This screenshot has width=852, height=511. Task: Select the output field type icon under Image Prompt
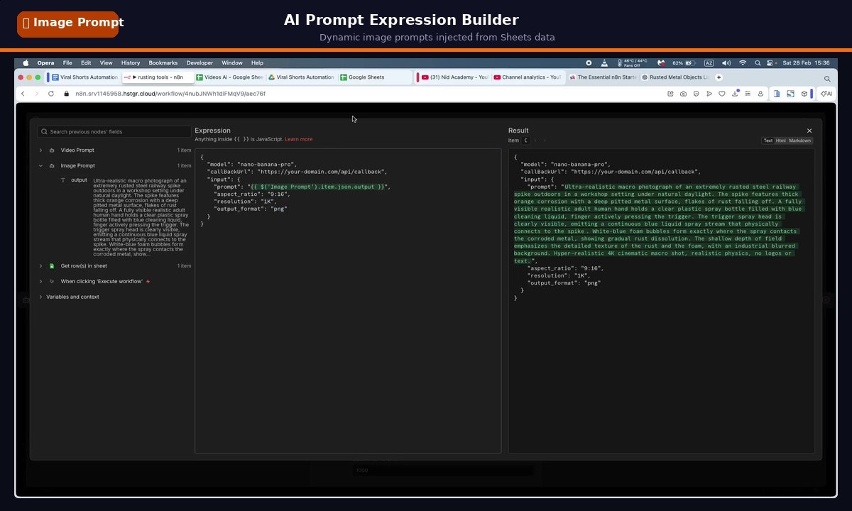(64, 180)
